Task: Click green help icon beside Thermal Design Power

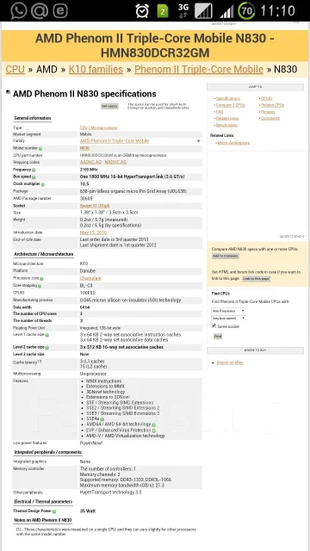Action: (54, 511)
